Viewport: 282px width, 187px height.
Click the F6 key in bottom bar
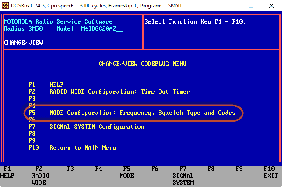click(155, 169)
